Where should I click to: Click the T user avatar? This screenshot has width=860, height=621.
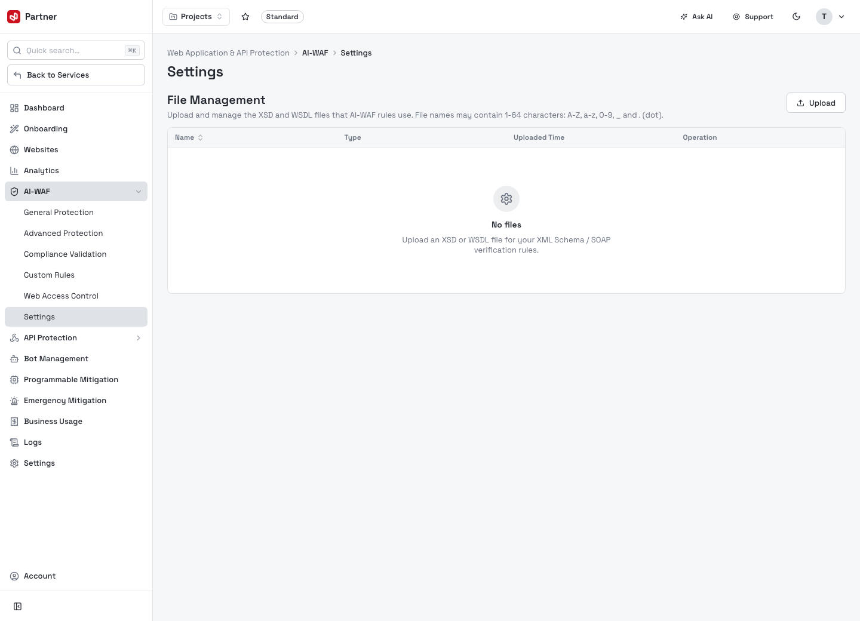point(824,17)
